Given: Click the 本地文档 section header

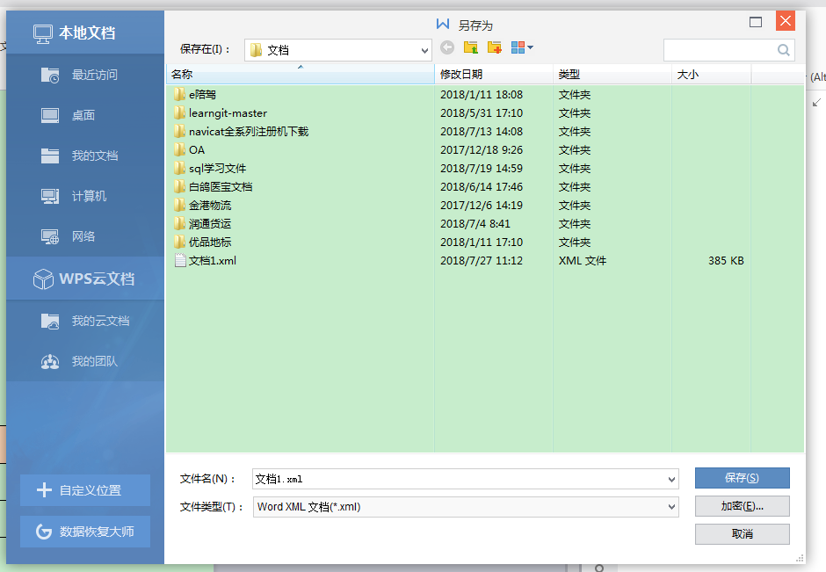Looking at the screenshot, I should (85, 33).
